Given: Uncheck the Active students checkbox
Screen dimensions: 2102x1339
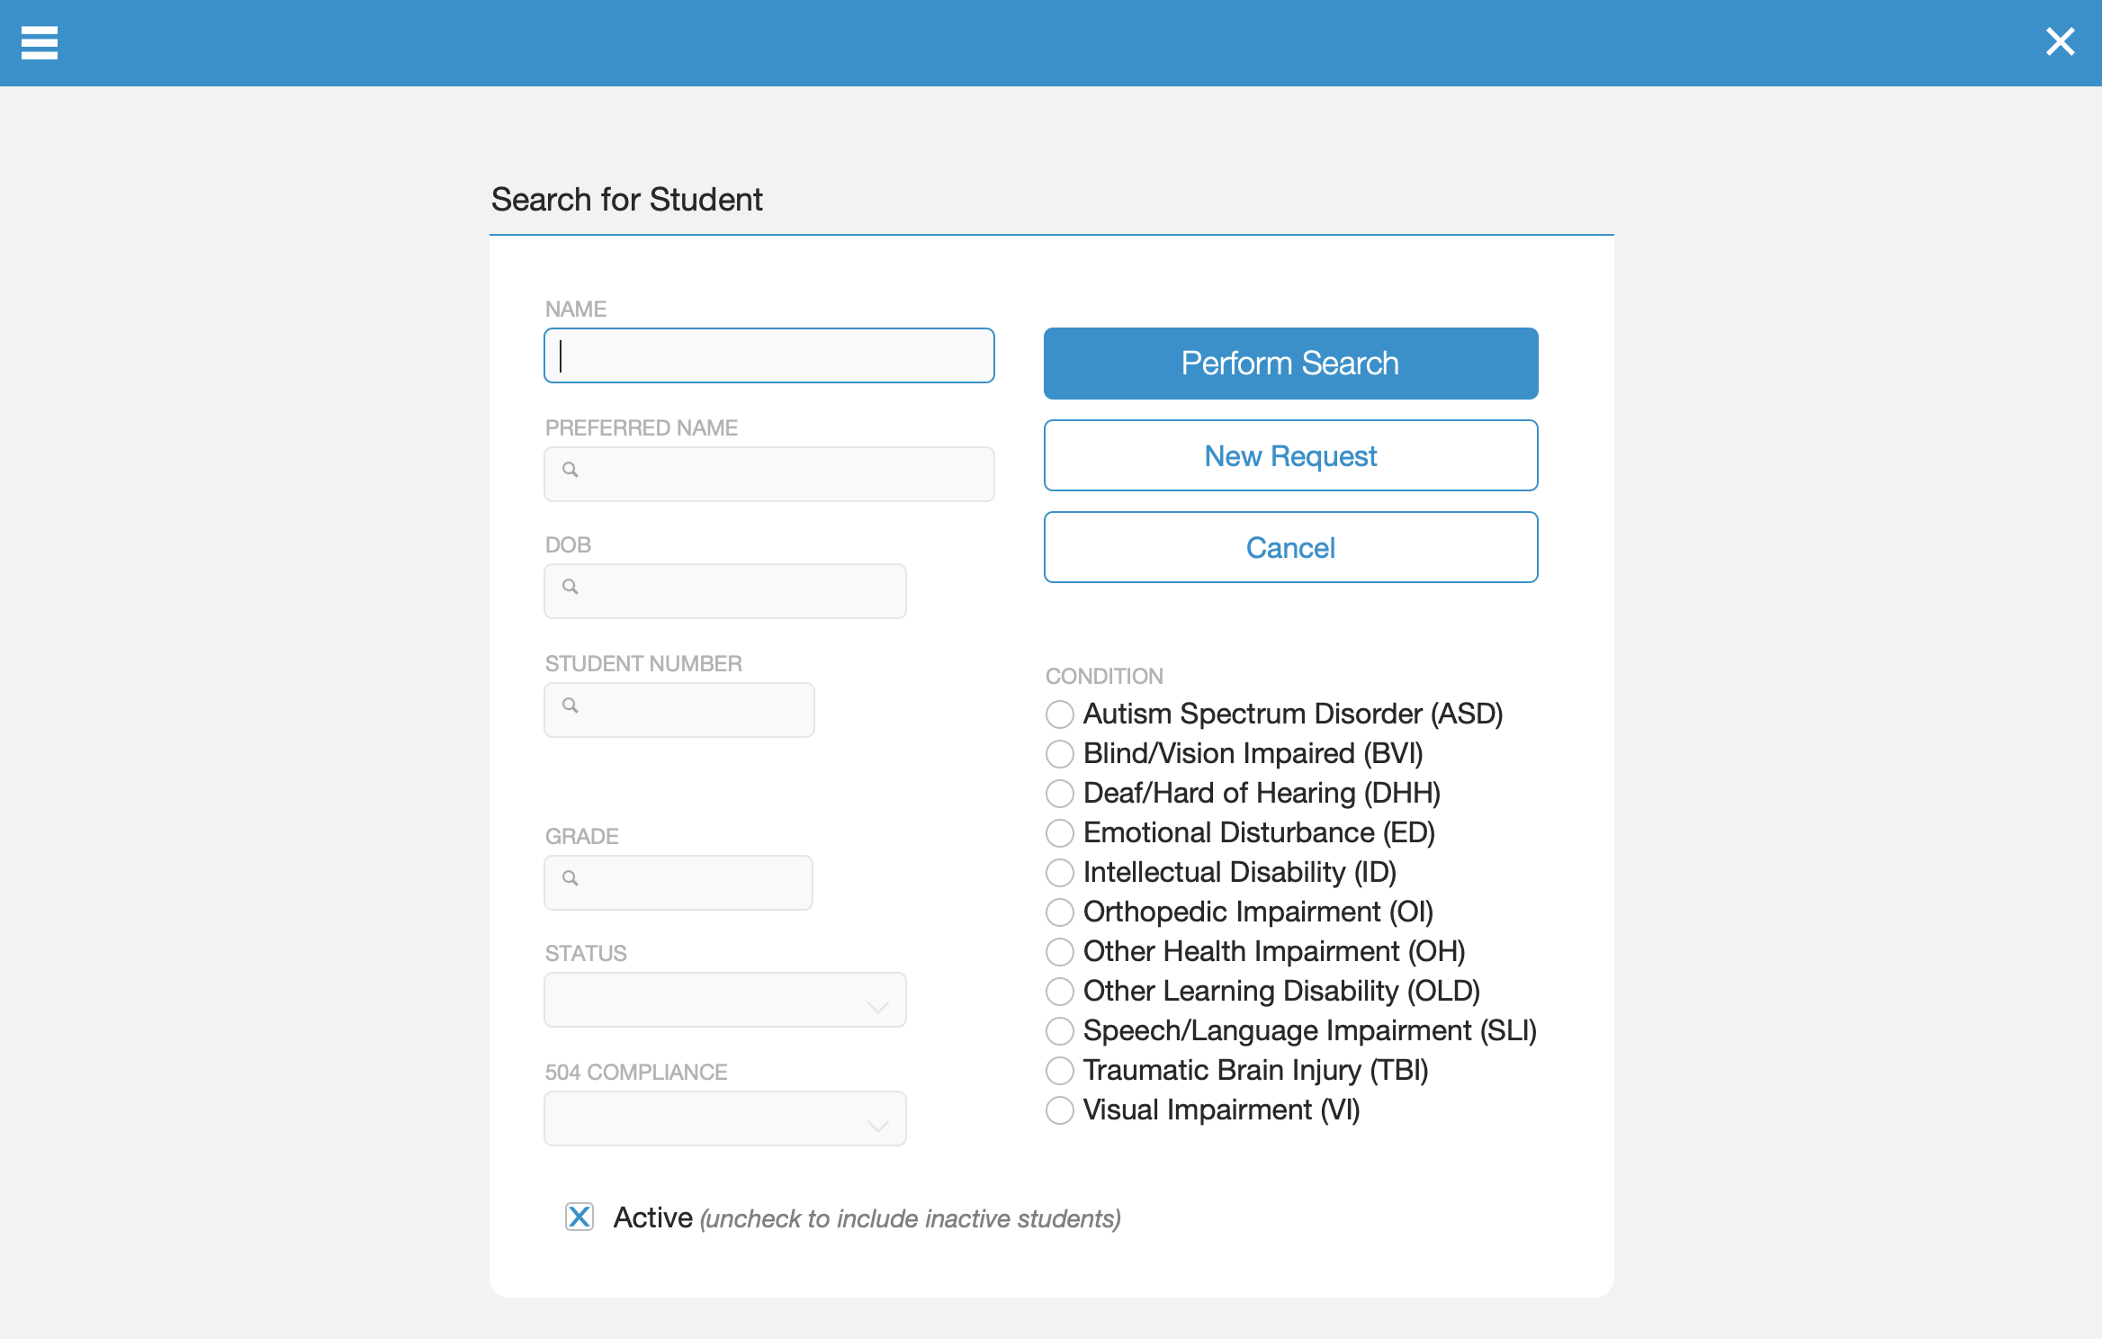Looking at the screenshot, I should click(x=579, y=1217).
